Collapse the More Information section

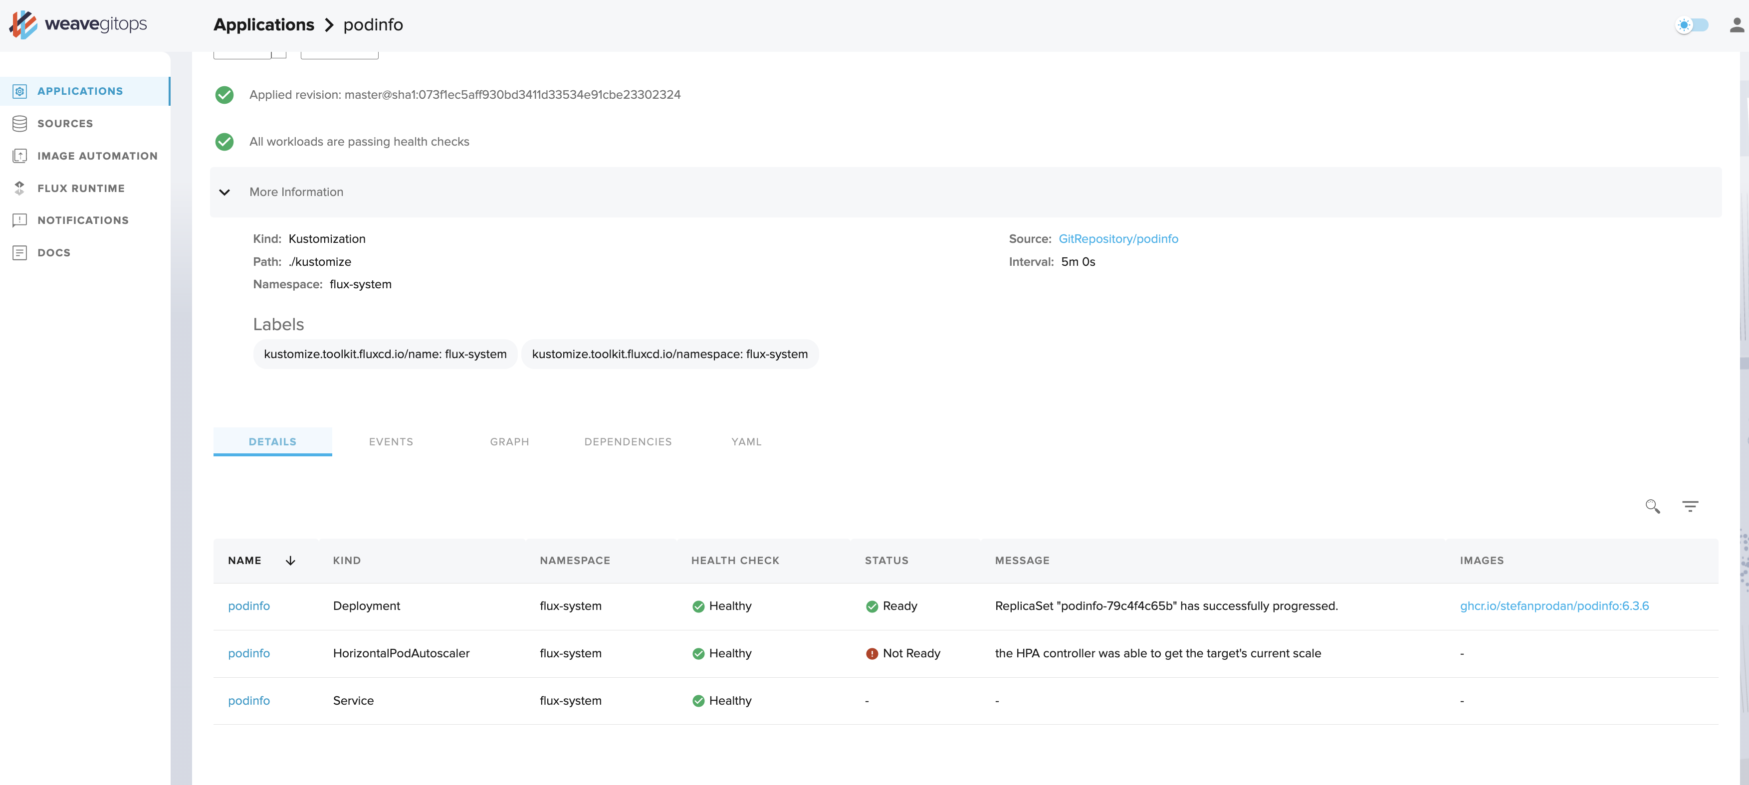tap(224, 192)
